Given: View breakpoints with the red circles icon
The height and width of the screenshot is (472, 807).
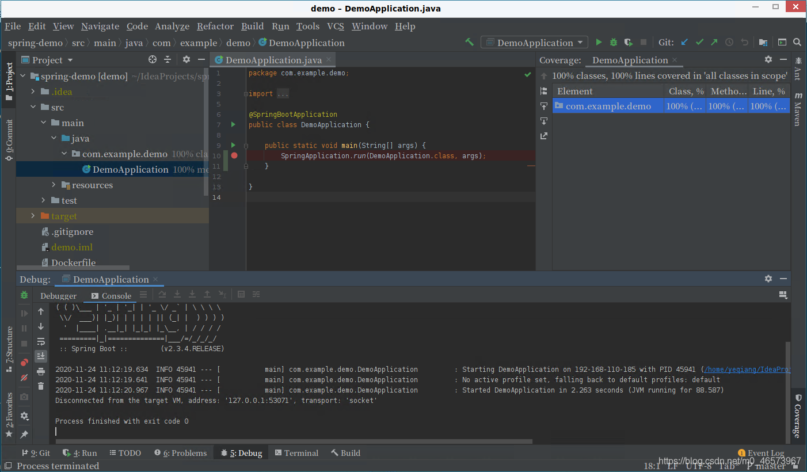Looking at the screenshot, I should click(24, 363).
